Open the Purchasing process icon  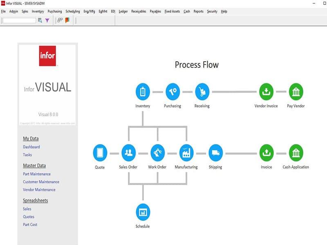point(172,91)
